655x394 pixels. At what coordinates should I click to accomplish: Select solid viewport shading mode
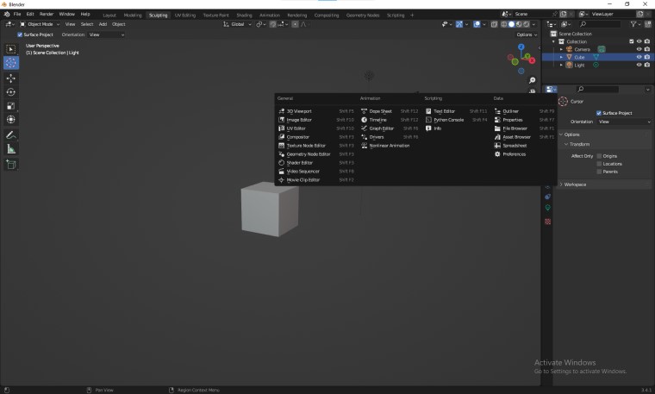pos(511,24)
